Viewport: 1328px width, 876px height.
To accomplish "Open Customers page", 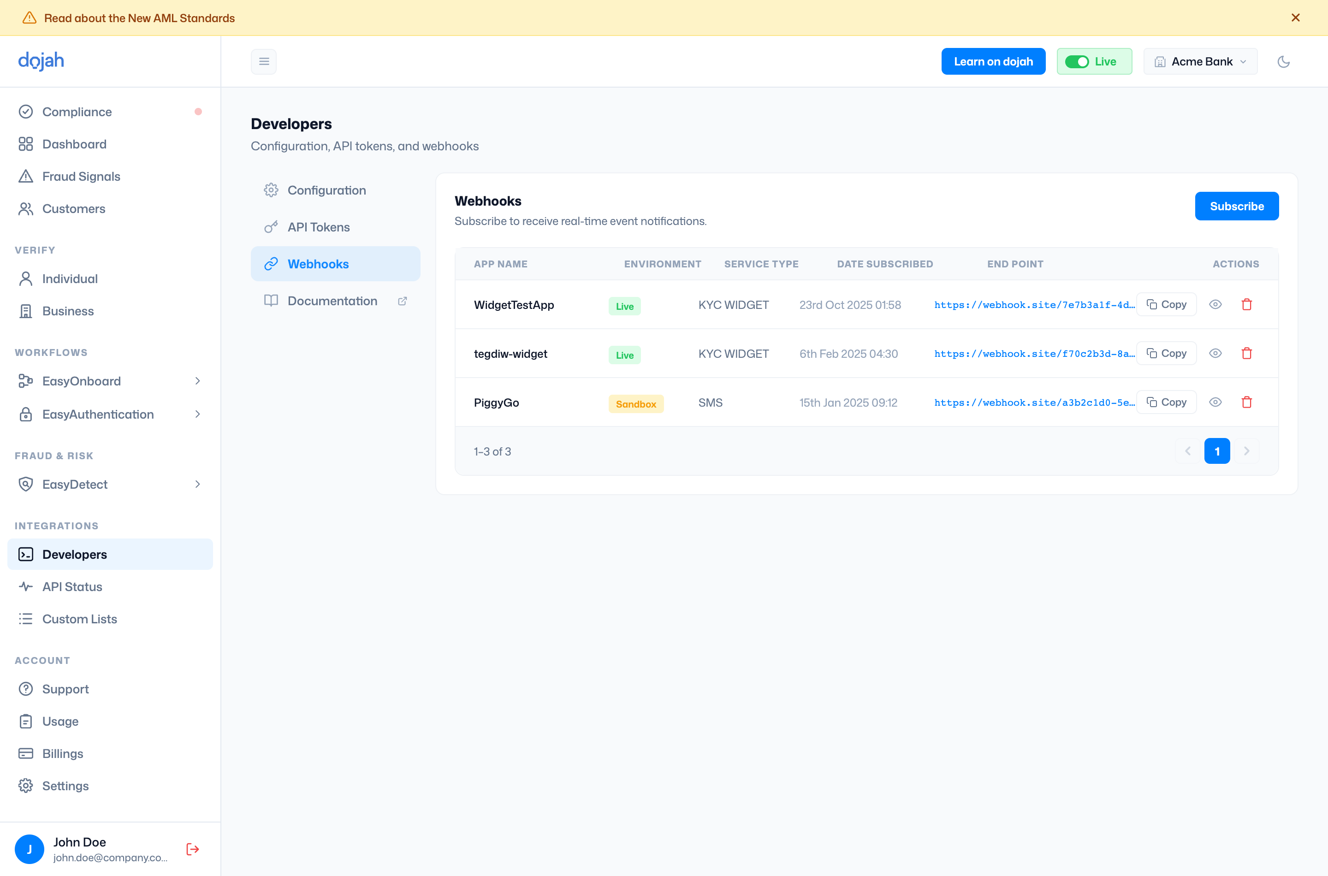I will click(x=110, y=208).
